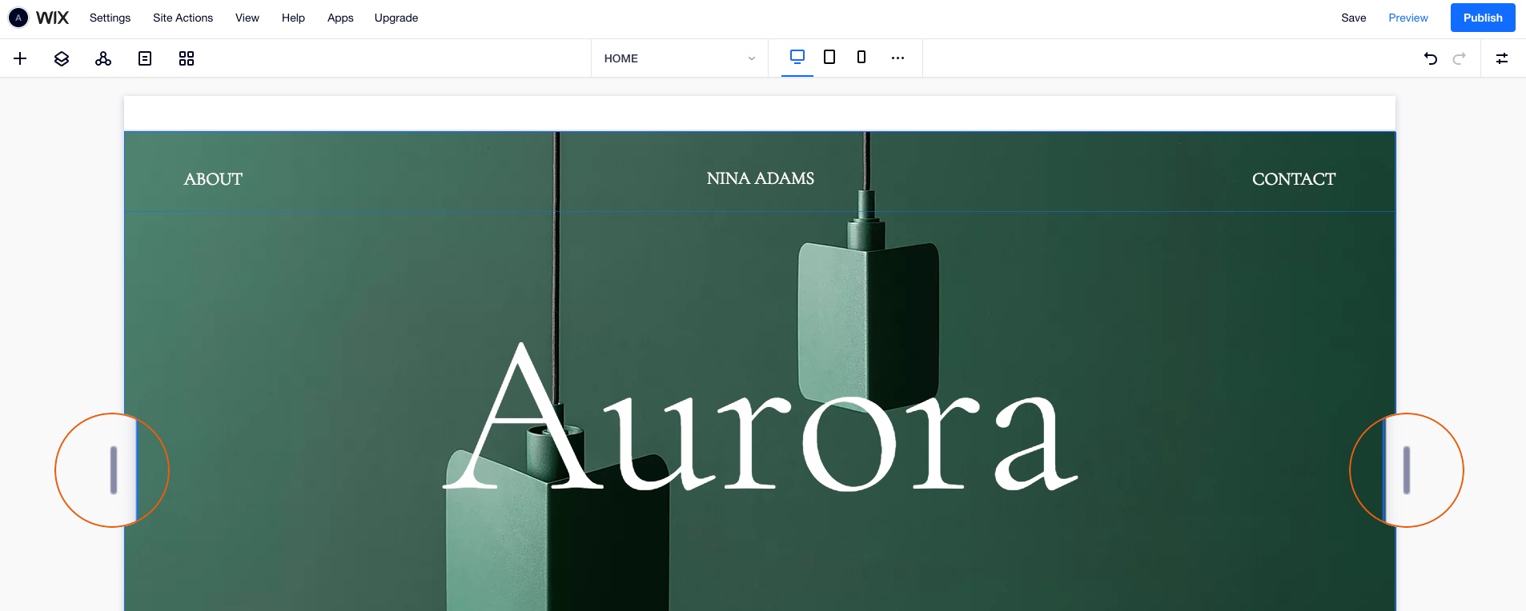The image size is (1526, 611).
Task: Switch to desktop viewport
Action: 797,57
